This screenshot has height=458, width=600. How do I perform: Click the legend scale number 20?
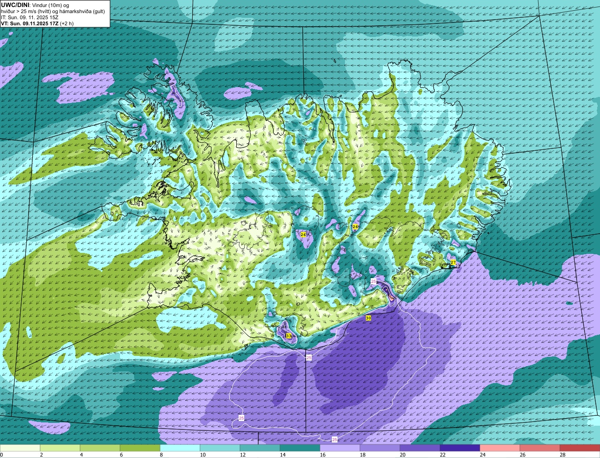point(402,455)
